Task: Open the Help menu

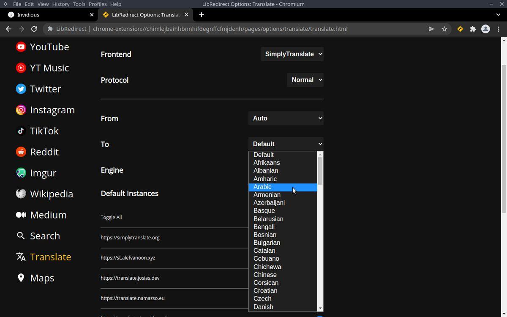Action: [x=116, y=4]
